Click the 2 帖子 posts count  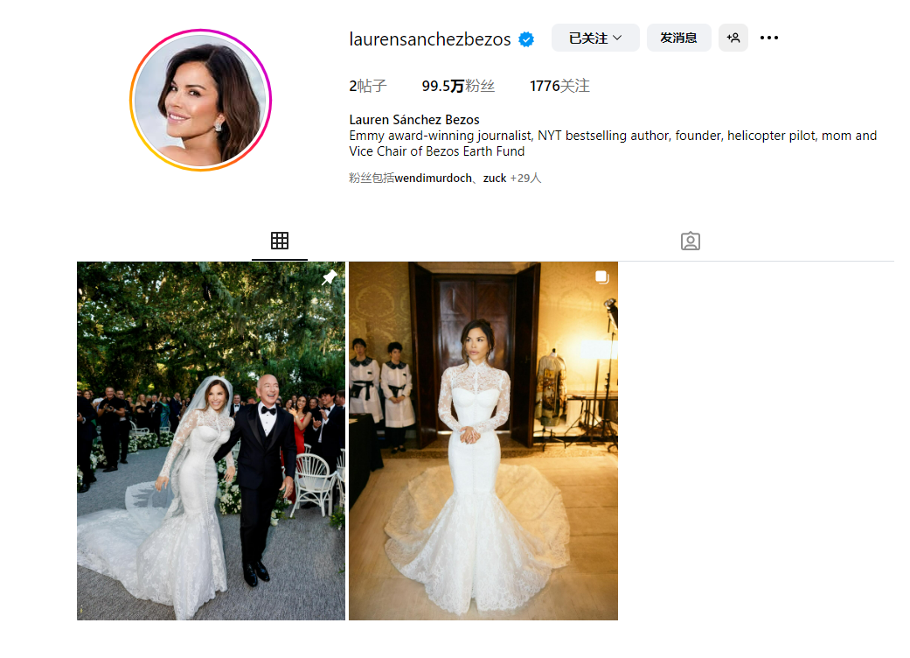click(x=367, y=86)
